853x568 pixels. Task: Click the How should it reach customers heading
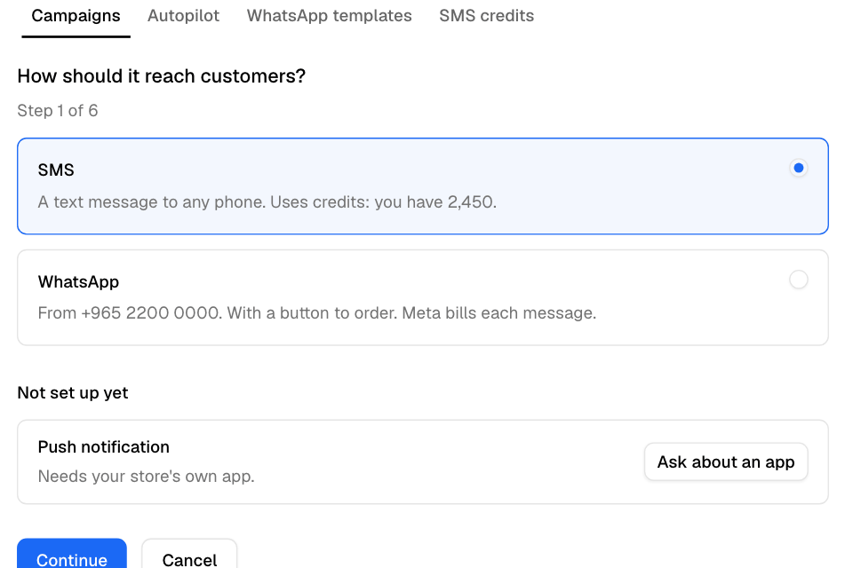pyautogui.click(x=162, y=76)
